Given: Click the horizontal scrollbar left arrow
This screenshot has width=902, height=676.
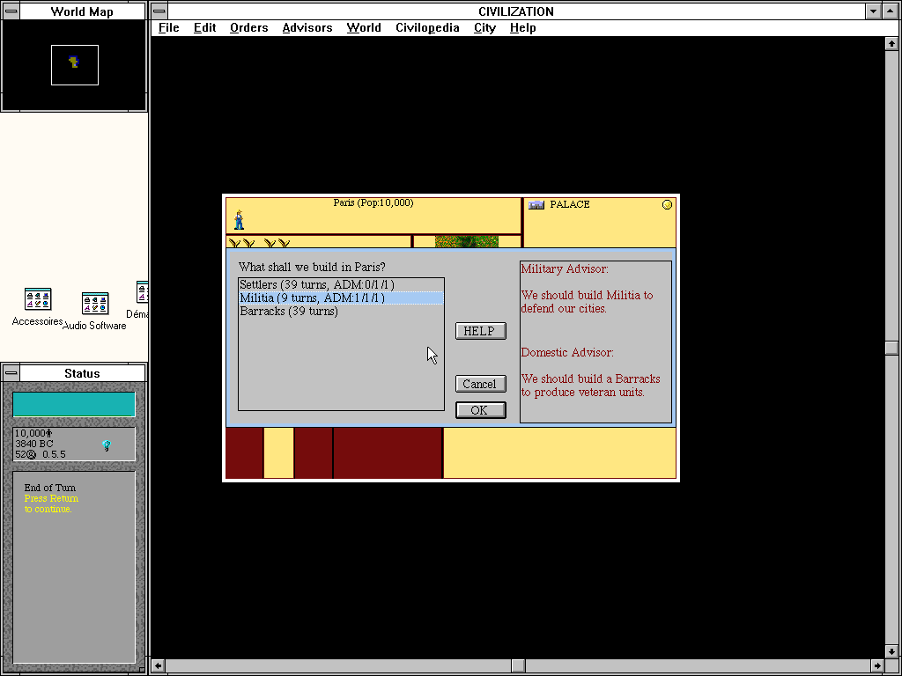Looking at the screenshot, I should (x=159, y=666).
